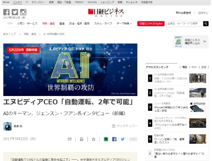Open AI 世界制覇の攻防 breadcrumb link
This screenshot has width=212, height=161.
tap(54, 34)
